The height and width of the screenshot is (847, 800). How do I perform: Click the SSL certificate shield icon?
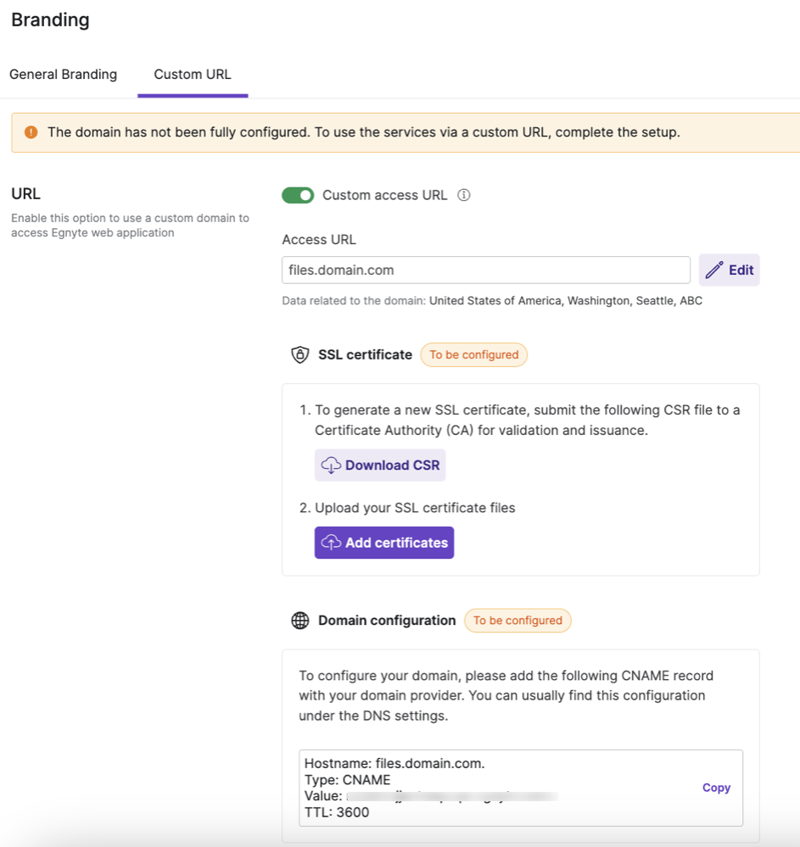click(x=299, y=354)
